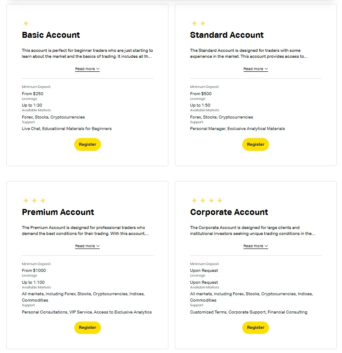Viewport: 342px width, 353px height.
Task: Click the Basic Account description text
Action: 87,53
